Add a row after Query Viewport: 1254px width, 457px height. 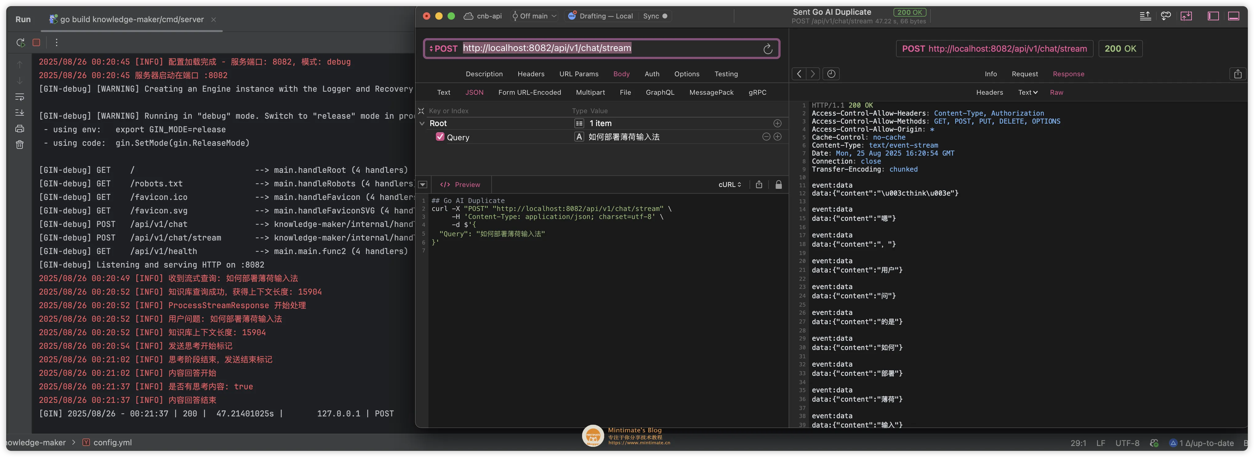778,137
